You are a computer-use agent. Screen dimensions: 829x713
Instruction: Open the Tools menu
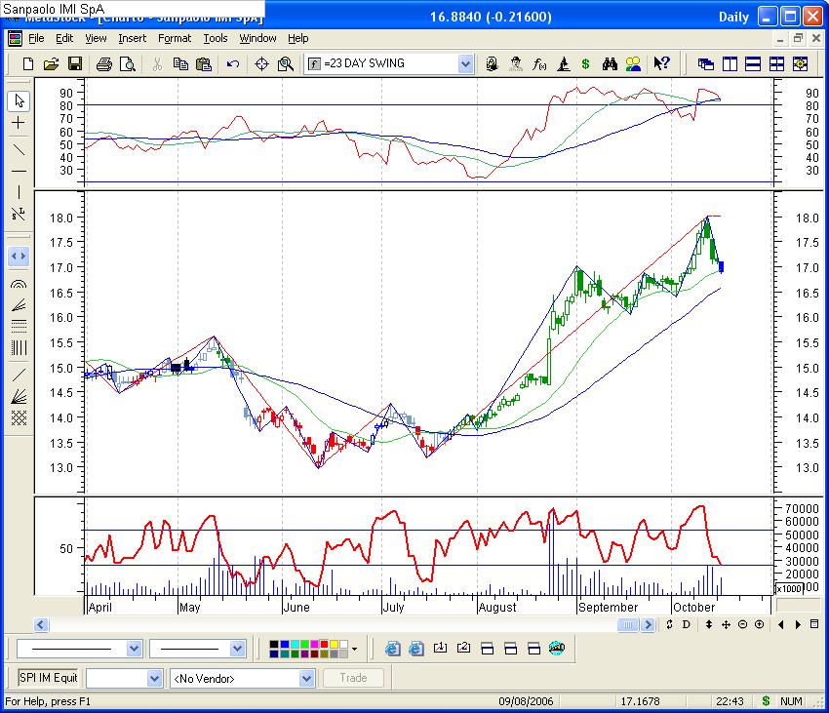pos(215,38)
